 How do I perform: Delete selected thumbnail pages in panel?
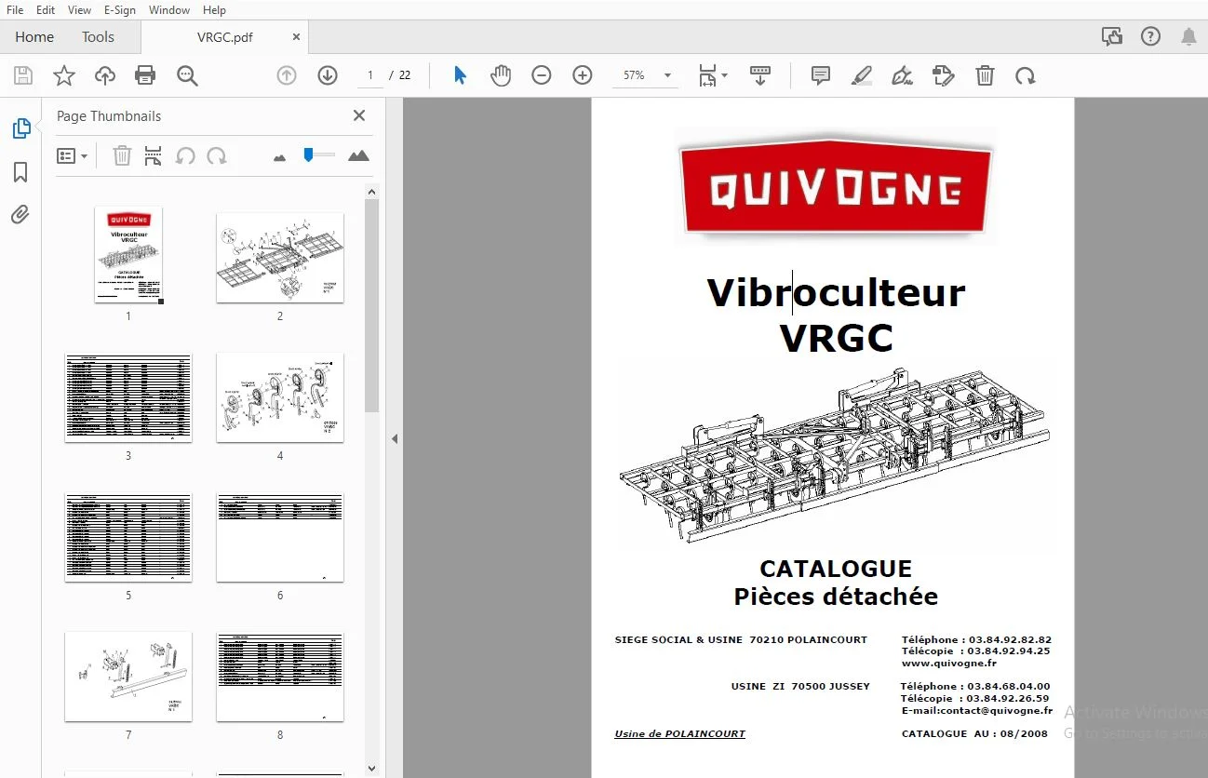tap(122, 155)
